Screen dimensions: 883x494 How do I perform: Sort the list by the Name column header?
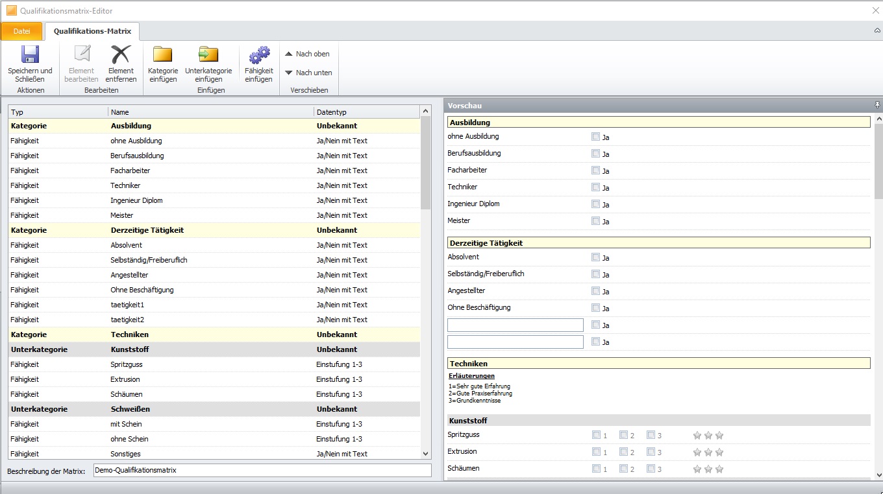point(211,112)
